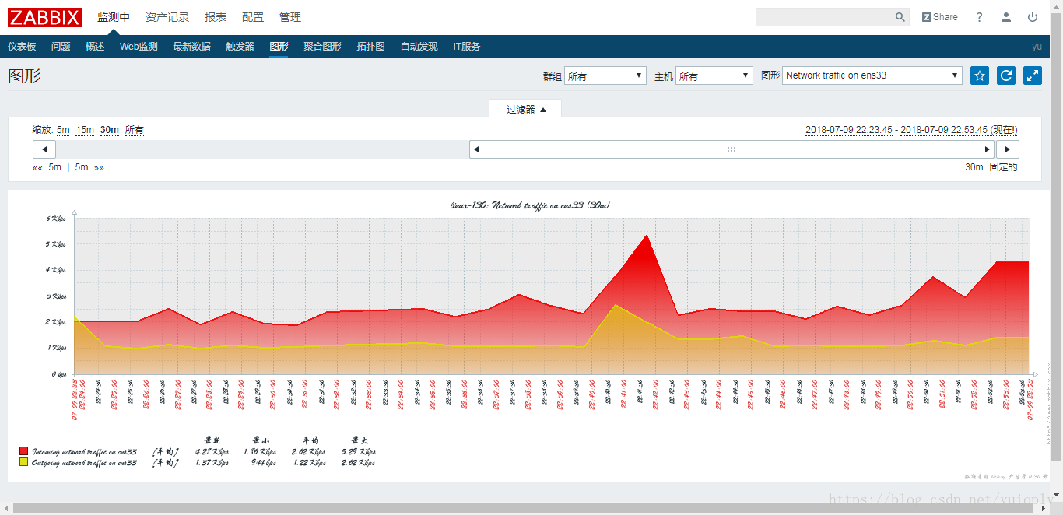The width and height of the screenshot is (1063, 515).
Task: Go to 拓扑图 submenu
Action: point(370,47)
